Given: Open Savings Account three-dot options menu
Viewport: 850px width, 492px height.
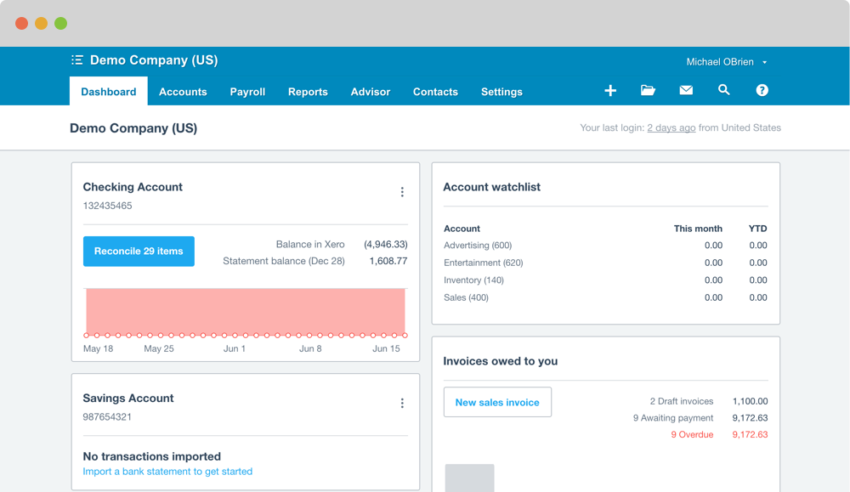Looking at the screenshot, I should 402,404.
